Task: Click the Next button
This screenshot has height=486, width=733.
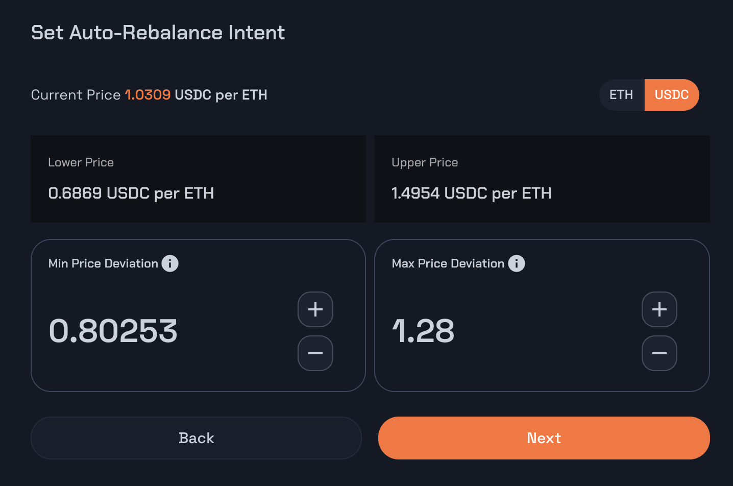Action: [x=544, y=438]
